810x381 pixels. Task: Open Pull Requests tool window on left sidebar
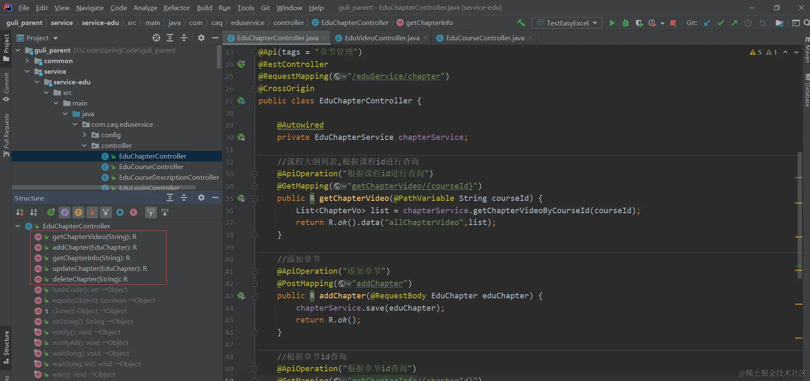[x=6, y=135]
